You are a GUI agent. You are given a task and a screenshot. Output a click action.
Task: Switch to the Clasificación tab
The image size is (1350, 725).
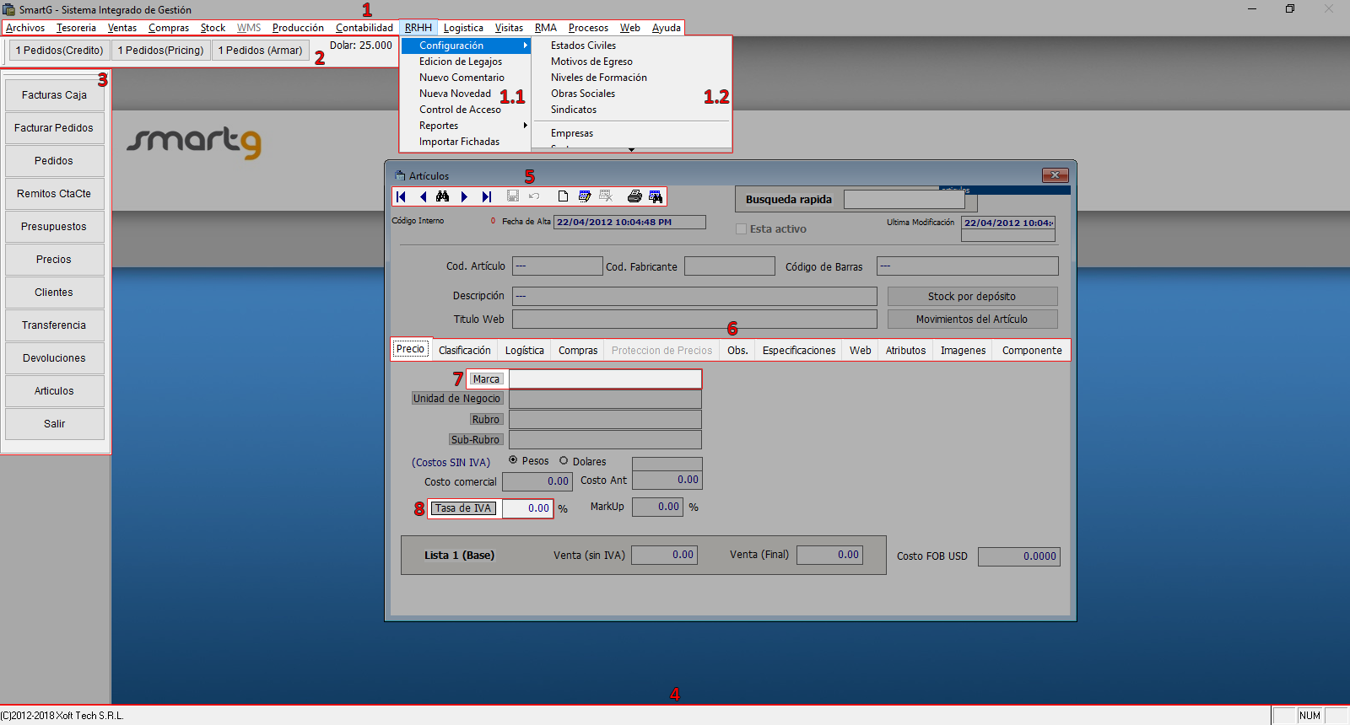465,350
